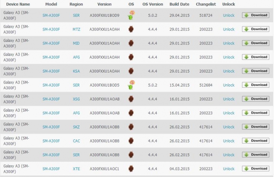Select build date 15.04.2015
This screenshot has height=177, width=274.
[180, 85]
